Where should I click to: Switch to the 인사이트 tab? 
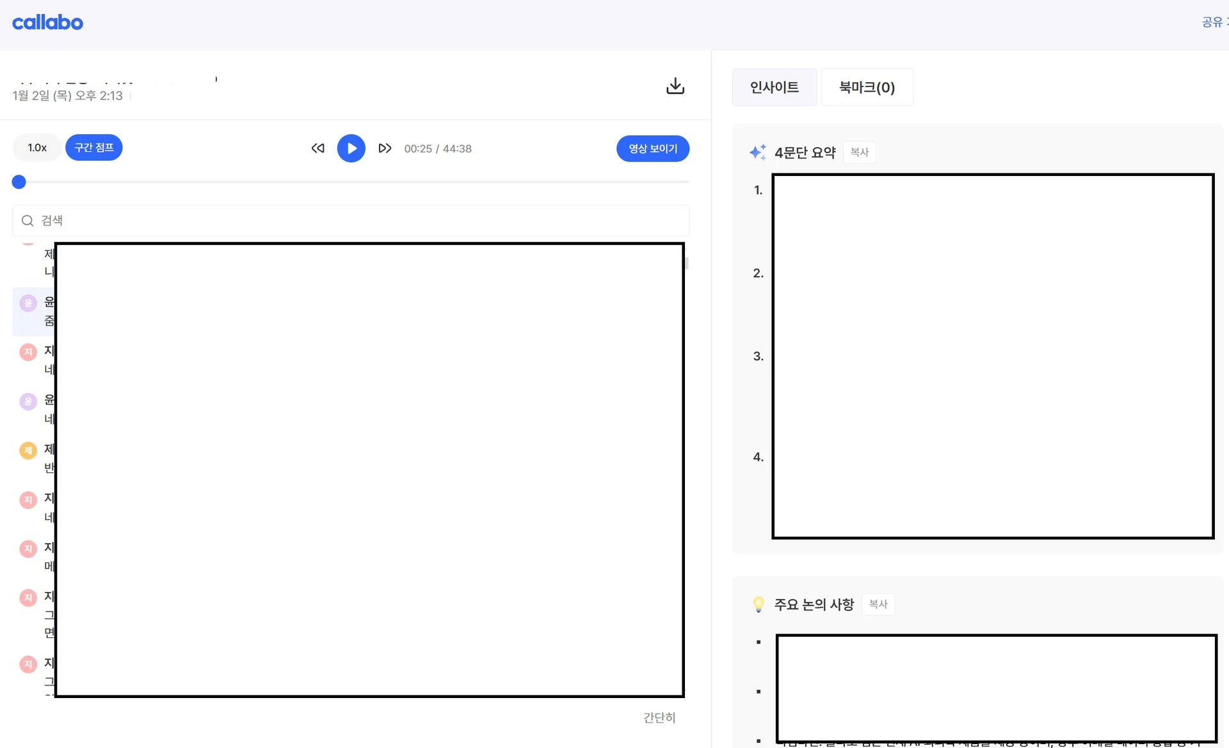[774, 87]
